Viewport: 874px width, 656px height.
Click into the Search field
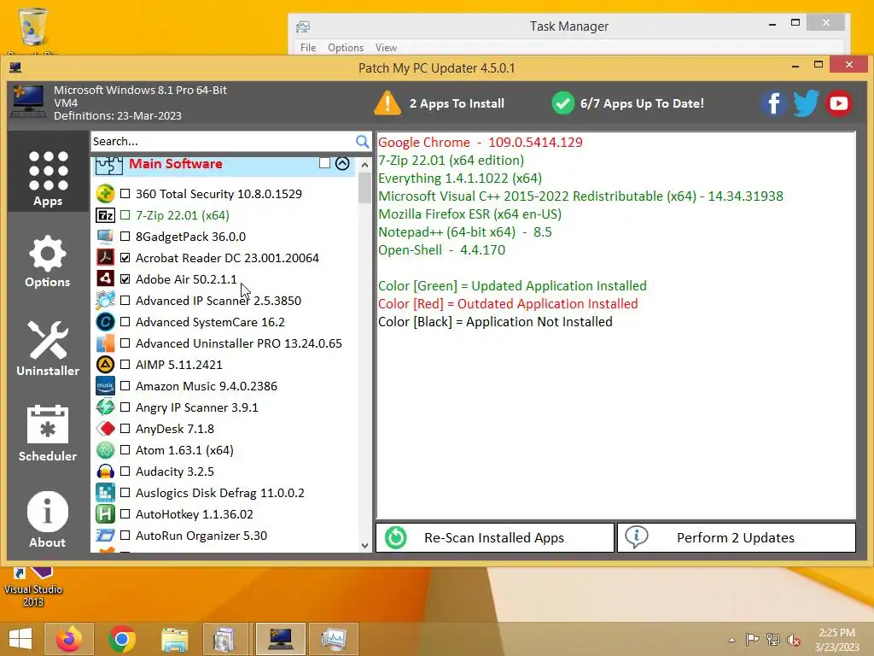coord(222,141)
